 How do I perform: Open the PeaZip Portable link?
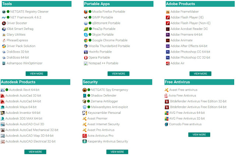[x=104, y=29]
